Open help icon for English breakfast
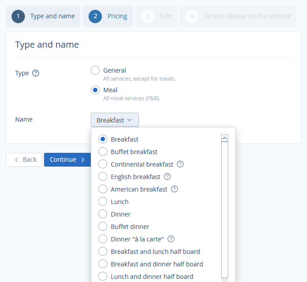Viewport: 307px width, 282px height. [x=167, y=176]
